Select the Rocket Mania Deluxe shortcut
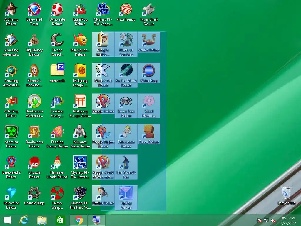Screen dimensions: 301x226 [x=126, y=75]
